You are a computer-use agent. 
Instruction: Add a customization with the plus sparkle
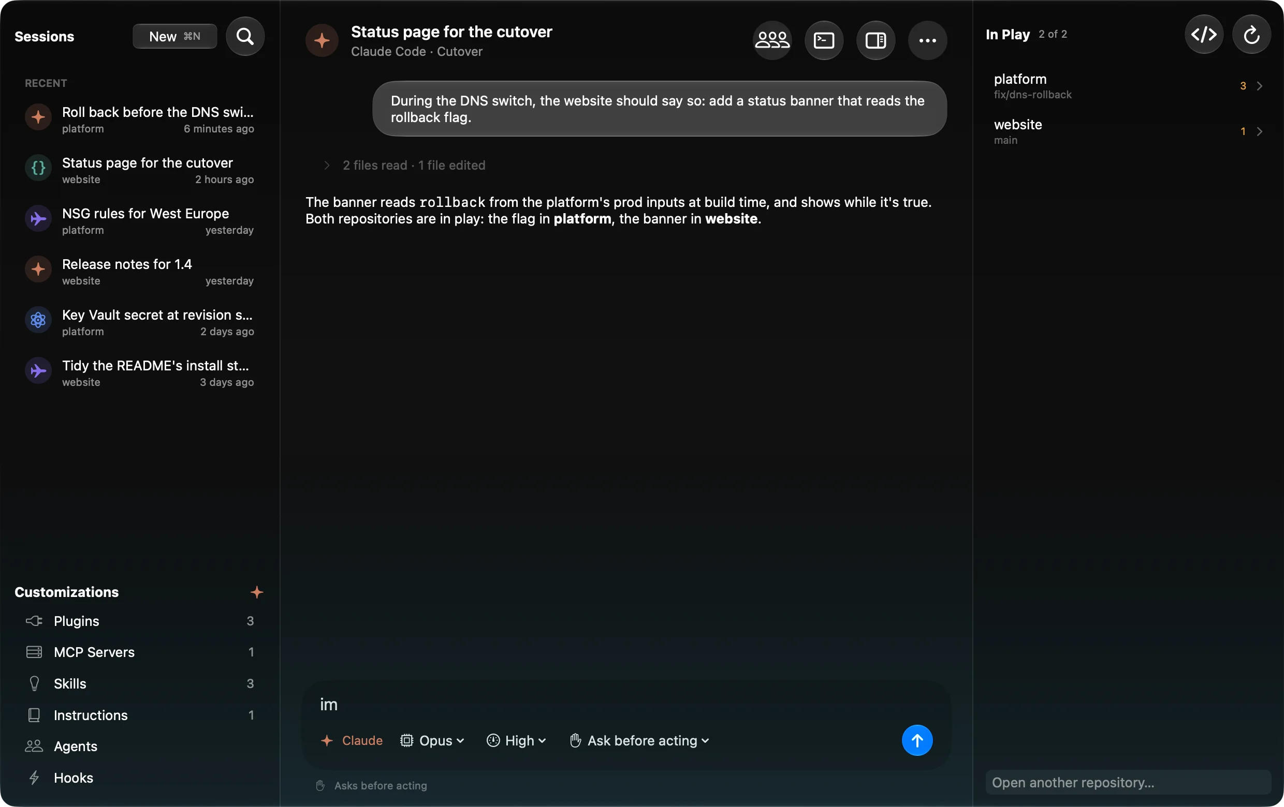[x=256, y=592]
